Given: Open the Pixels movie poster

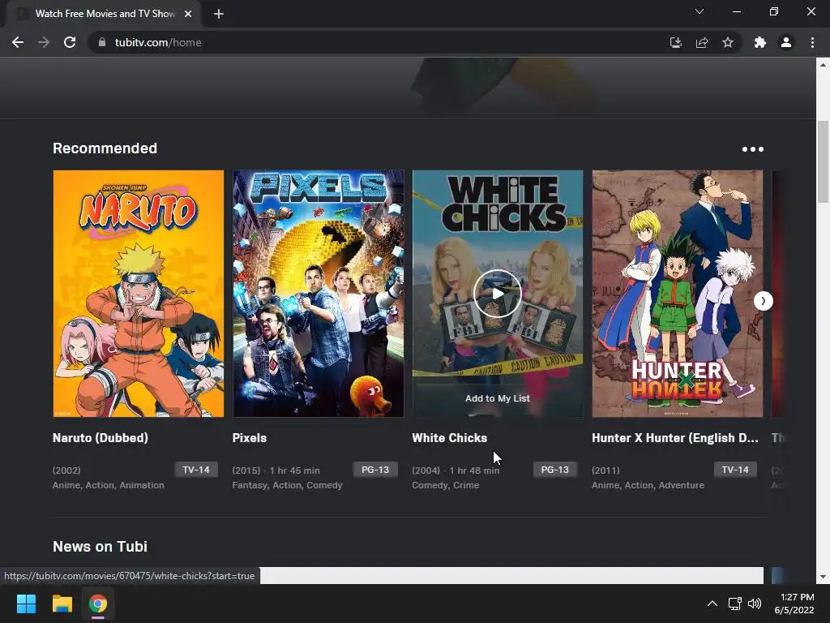Looking at the screenshot, I should click(x=318, y=294).
